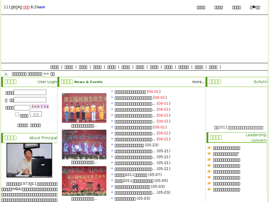
Task: Open the Leadership concern item ending with a quote mark
Action: click(x=226, y=154)
